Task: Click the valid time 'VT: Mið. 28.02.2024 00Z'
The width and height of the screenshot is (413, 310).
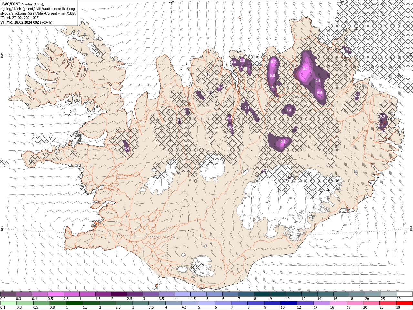Action: click(x=20, y=22)
